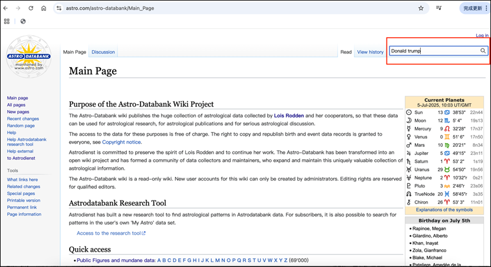Open Main page in sidebar

18,98
